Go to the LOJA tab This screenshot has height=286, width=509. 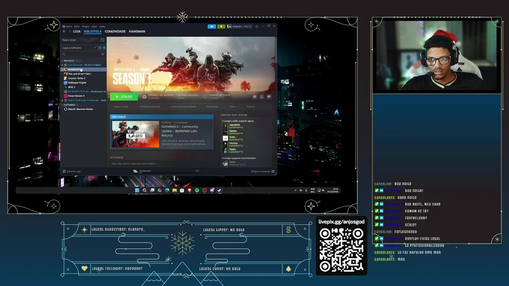coord(77,31)
